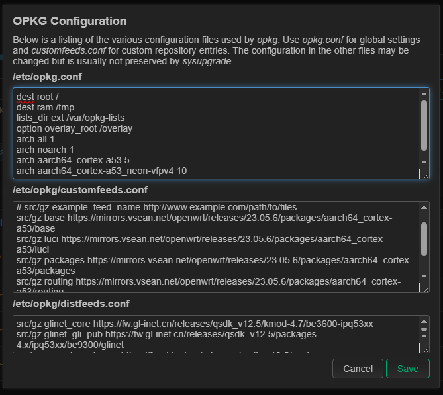Click the 'src/gz luci' feed entry
The image size is (443, 395).
coord(199,240)
